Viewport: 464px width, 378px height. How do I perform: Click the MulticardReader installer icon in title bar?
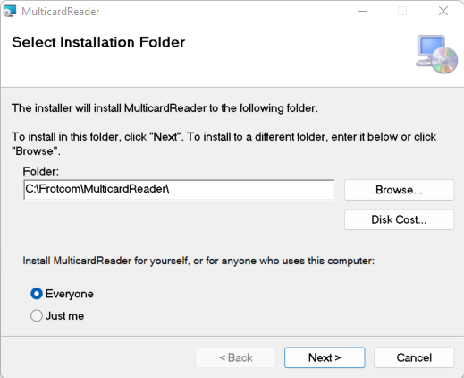click(10, 11)
